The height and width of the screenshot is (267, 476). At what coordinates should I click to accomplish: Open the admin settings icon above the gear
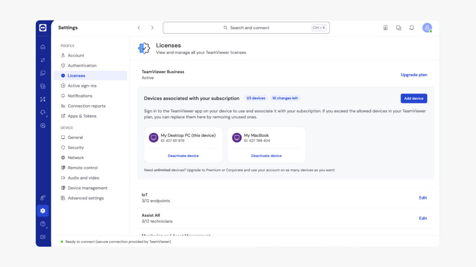pos(43,198)
